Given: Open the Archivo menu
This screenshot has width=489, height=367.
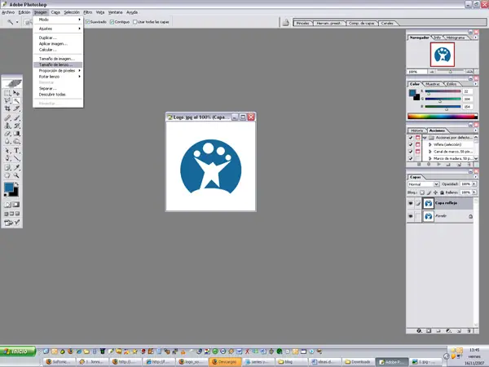Looking at the screenshot, I should tap(8, 12).
